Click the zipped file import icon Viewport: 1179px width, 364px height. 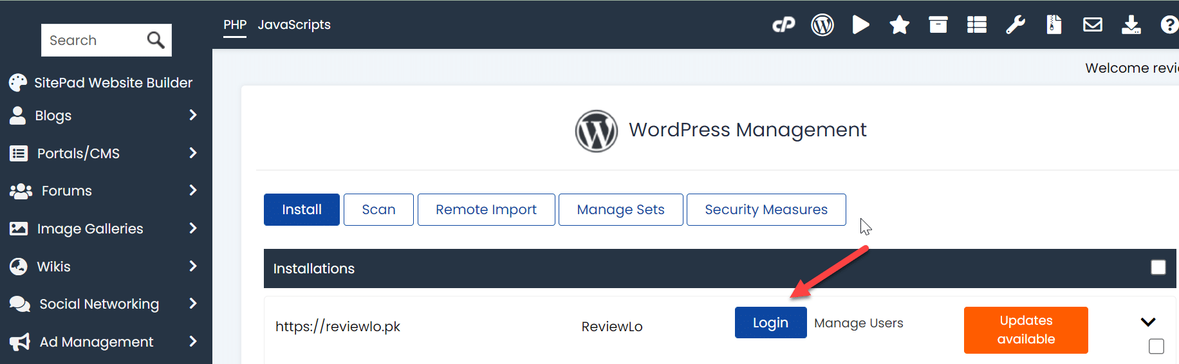tap(1054, 25)
